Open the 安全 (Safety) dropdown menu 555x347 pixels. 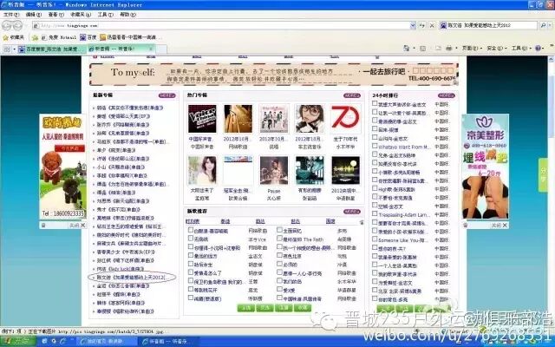coord(496,49)
